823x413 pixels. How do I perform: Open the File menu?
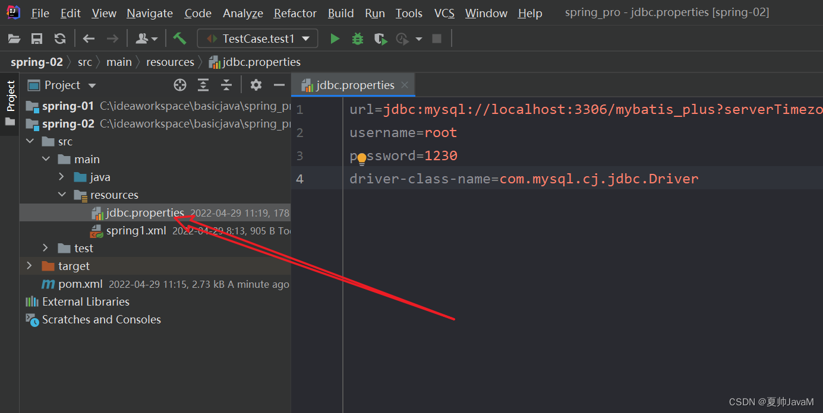(40, 13)
